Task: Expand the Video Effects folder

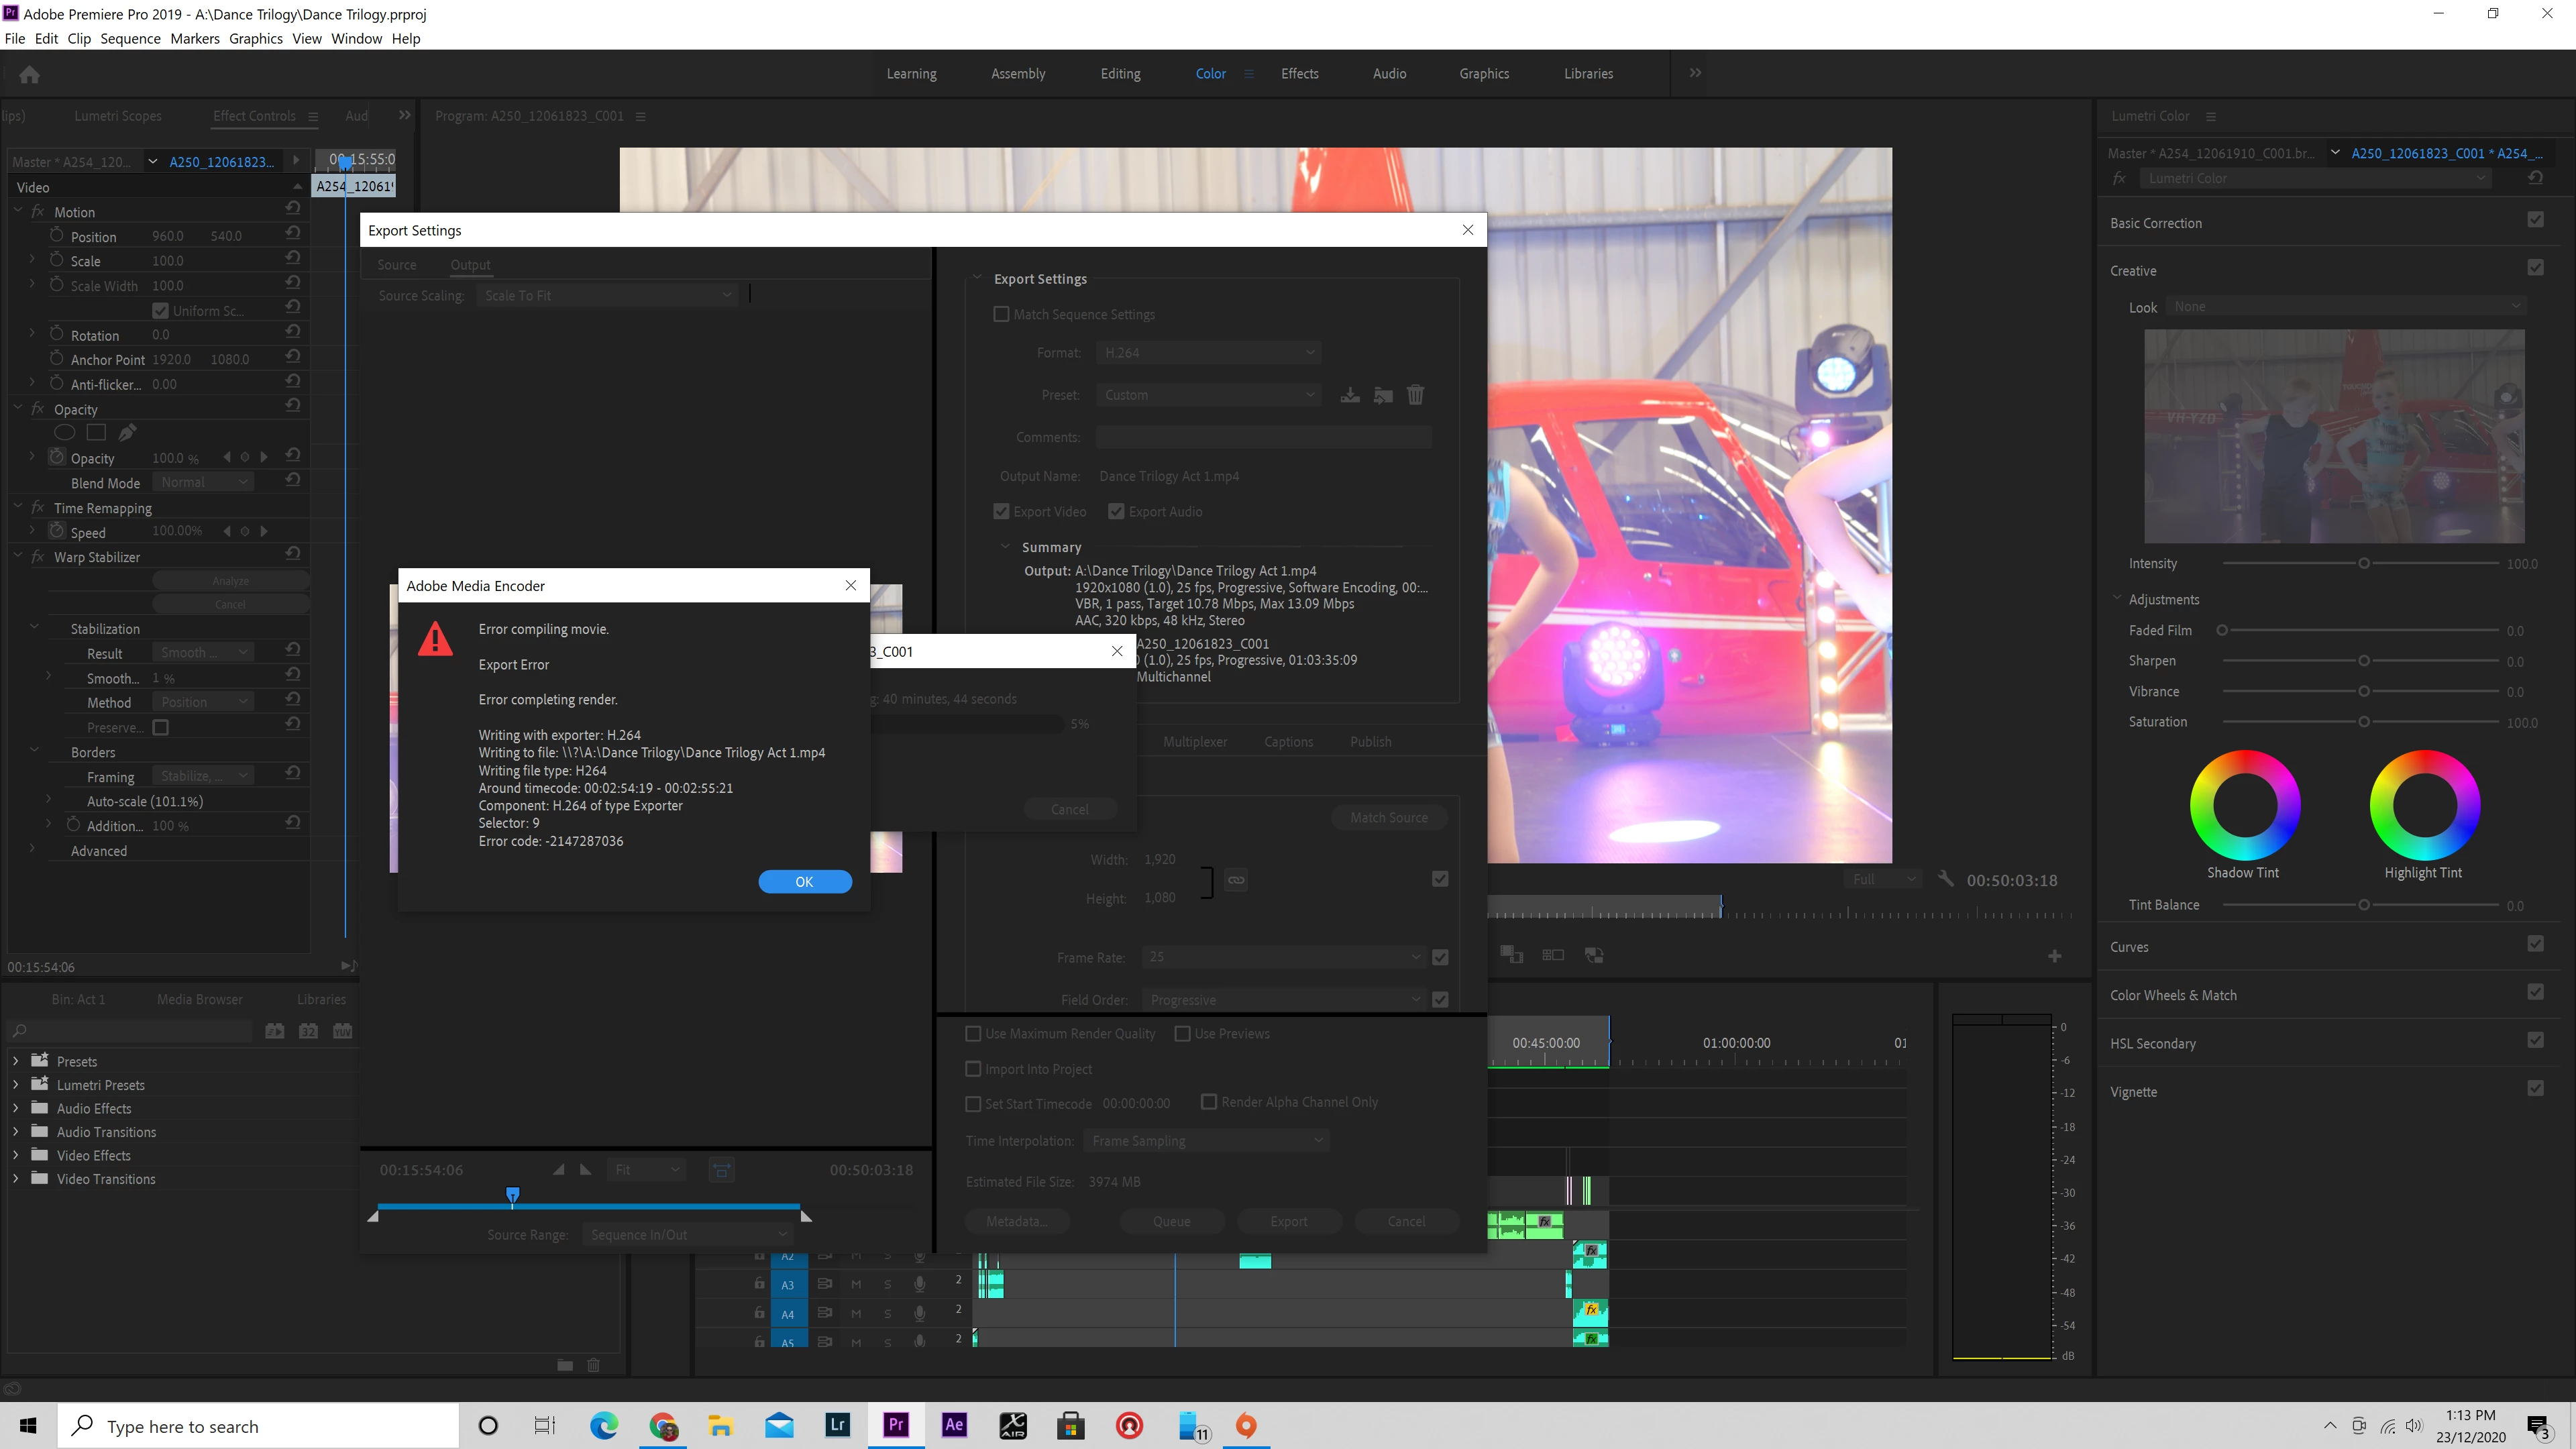Action: click(x=15, y=1155)
